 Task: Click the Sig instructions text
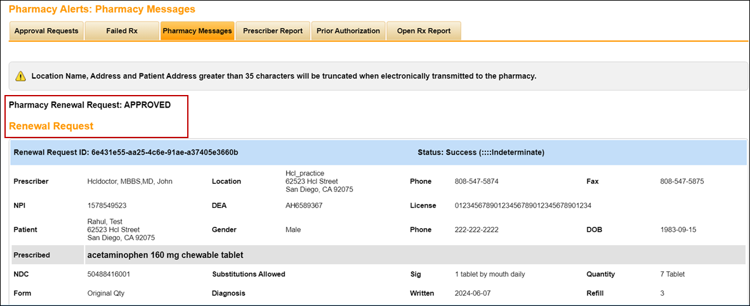point(490,274)
